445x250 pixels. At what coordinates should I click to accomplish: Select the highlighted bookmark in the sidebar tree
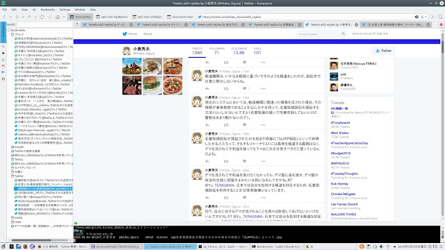click(x=43, y=188)
